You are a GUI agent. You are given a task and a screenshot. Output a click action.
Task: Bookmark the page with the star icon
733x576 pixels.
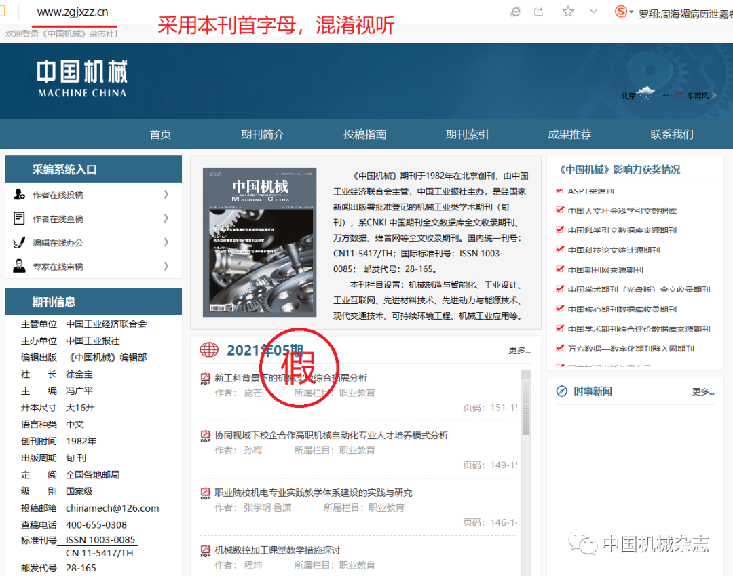(x=568, y=12)
